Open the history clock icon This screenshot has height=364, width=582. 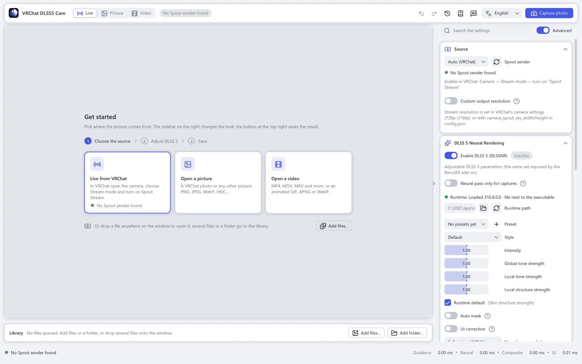[447, 13]
